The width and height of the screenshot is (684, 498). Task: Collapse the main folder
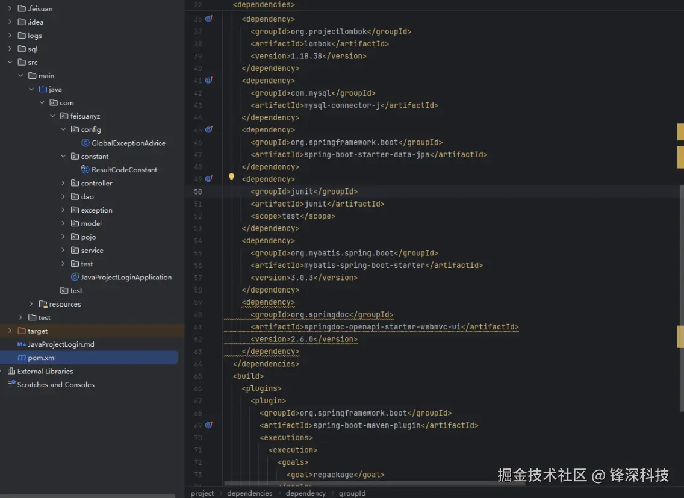point(20,75)
